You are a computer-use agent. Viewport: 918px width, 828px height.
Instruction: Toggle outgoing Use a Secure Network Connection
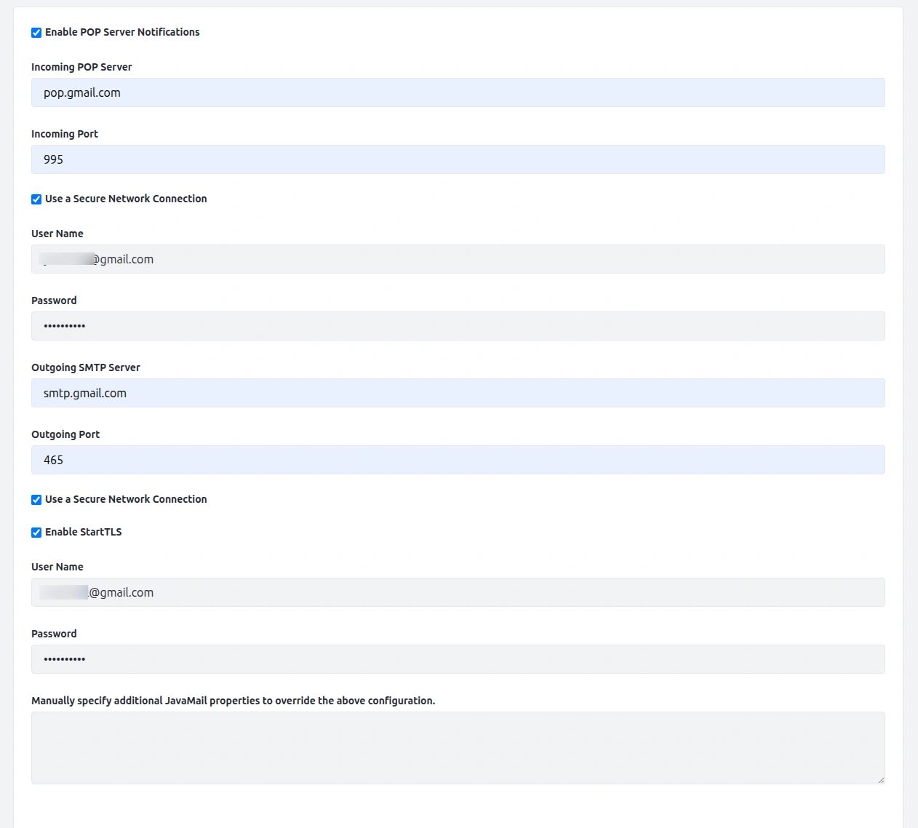click(36, 500)
